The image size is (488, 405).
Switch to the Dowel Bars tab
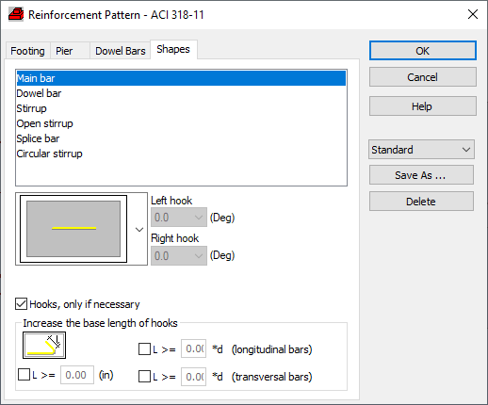pyautogui.click(x=121, y=51)
